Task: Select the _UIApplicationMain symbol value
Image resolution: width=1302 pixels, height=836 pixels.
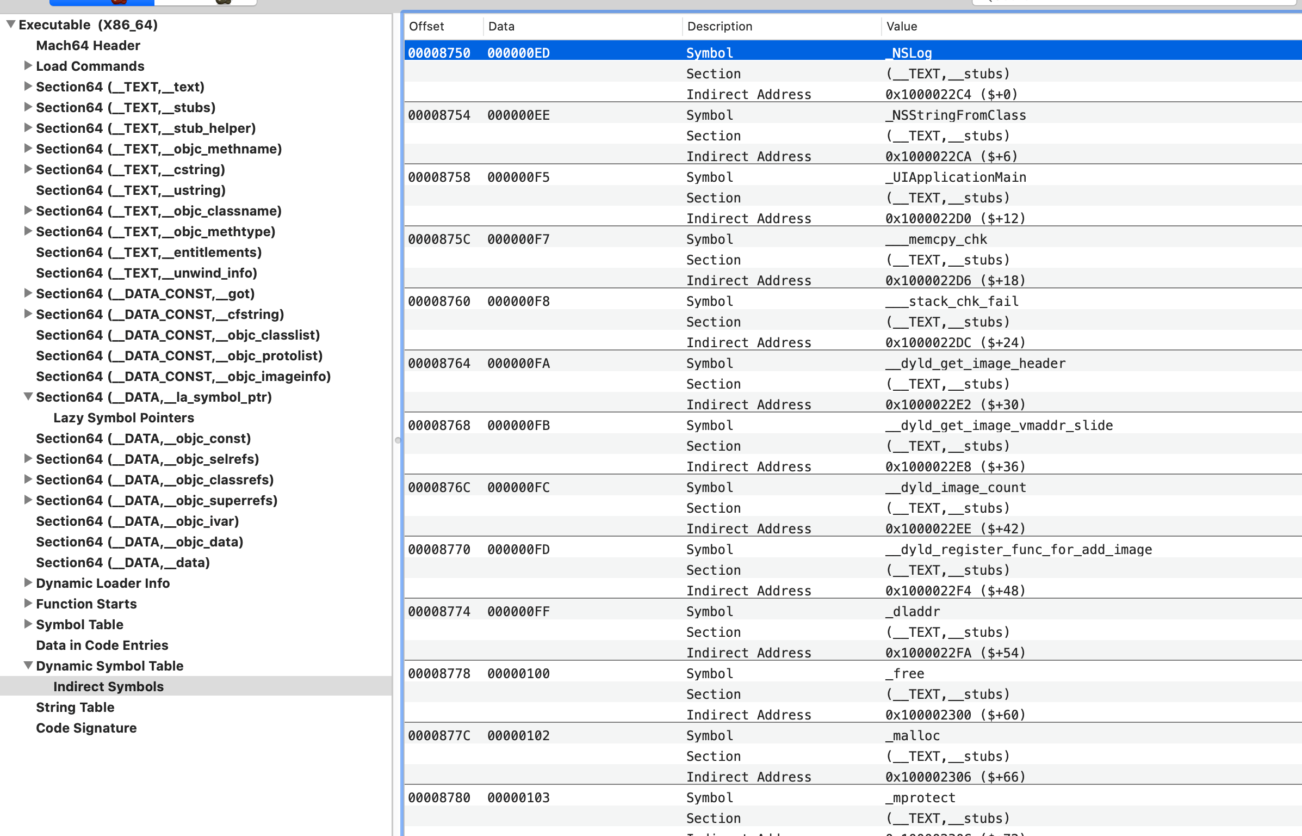Action: pos(956,177)
